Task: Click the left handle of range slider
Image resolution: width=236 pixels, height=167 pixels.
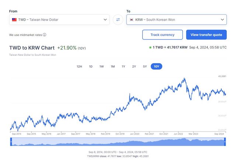Action: pyautogui.click(x=11, y=142)
